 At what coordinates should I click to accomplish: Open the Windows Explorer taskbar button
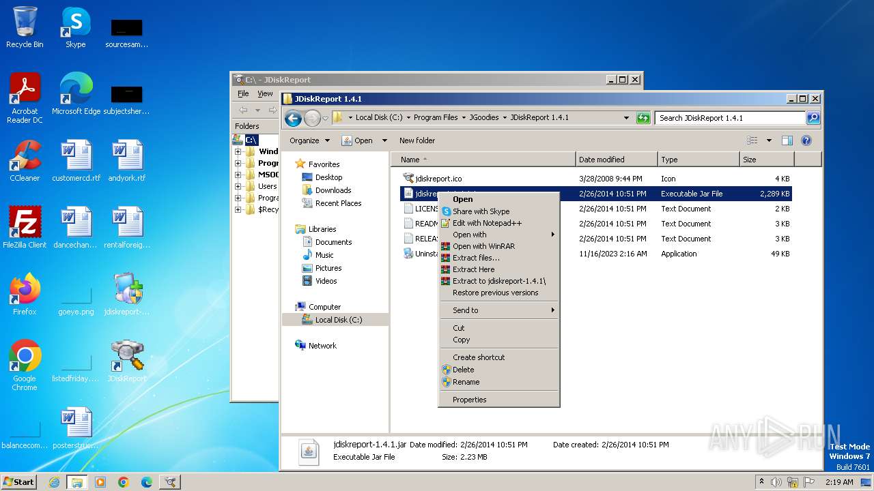point(77,482)
